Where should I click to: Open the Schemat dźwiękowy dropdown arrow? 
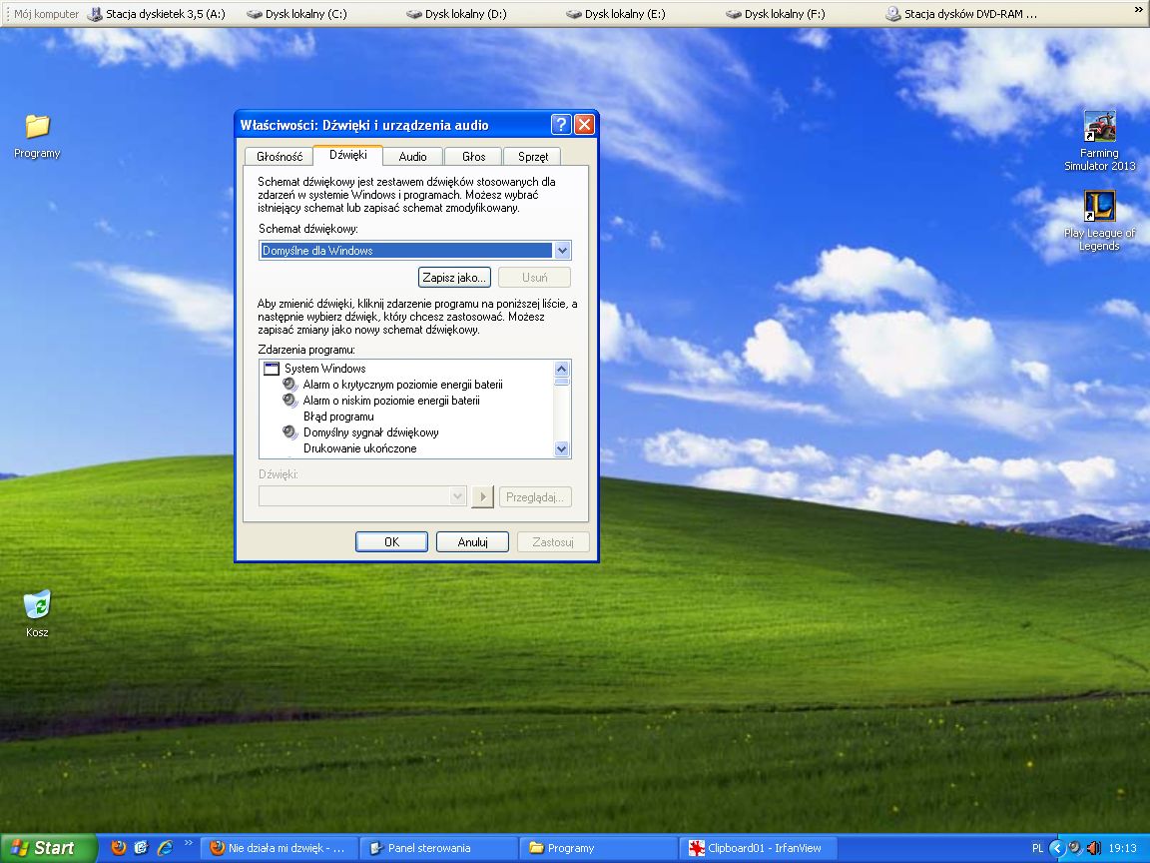click(562, 251)
